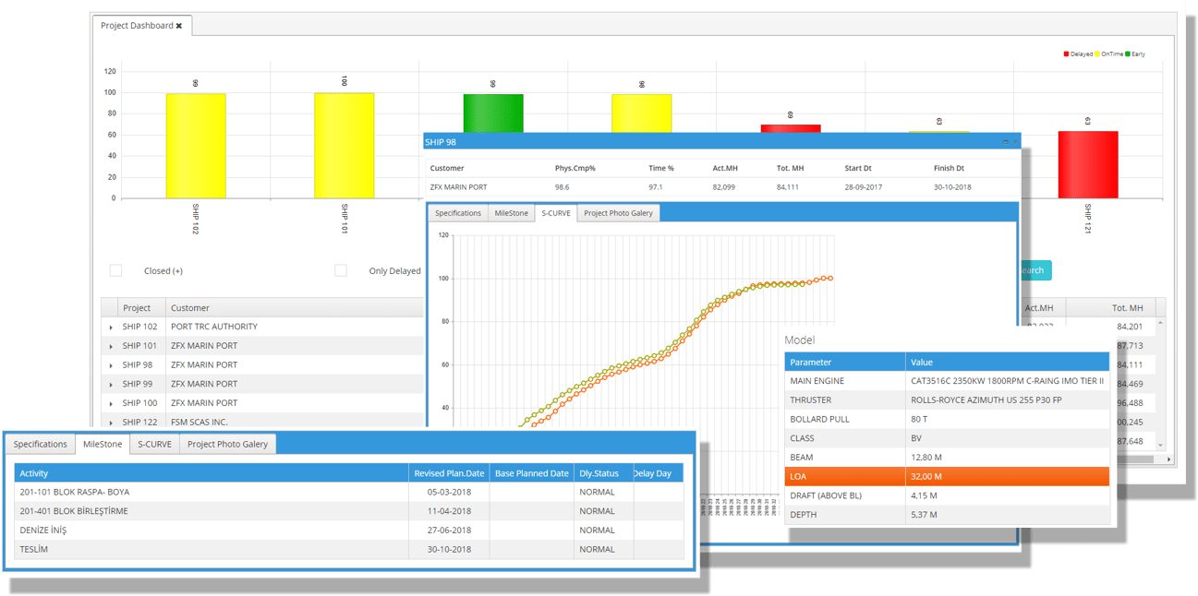
Task: Sort by the Revised Plan.Date column header
Action: (x=448, y=473)
